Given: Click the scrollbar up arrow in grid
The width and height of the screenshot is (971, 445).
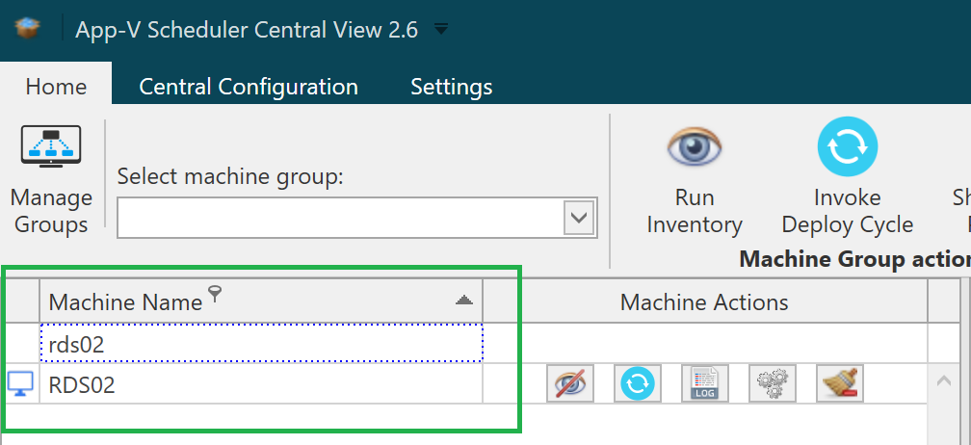Looking at the screenshot, I should point(944,381).
